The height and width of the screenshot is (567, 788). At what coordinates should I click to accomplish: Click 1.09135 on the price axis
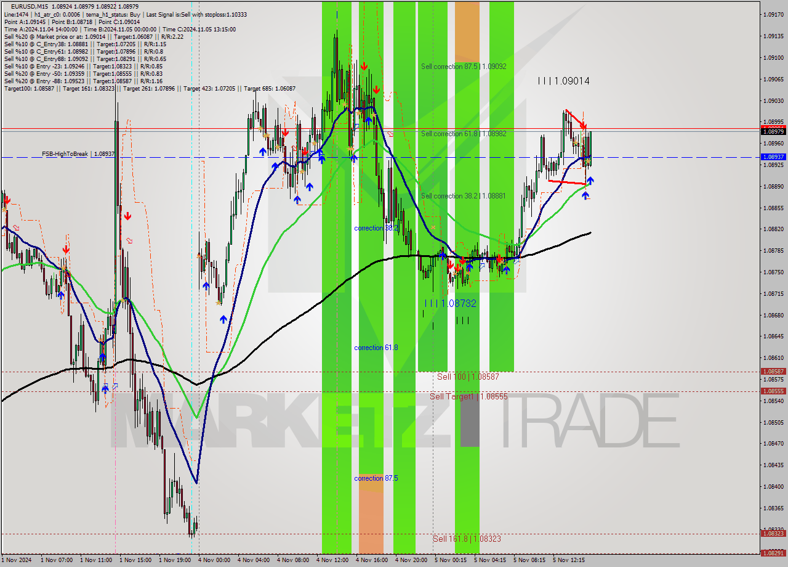click(x=773, y=36)
